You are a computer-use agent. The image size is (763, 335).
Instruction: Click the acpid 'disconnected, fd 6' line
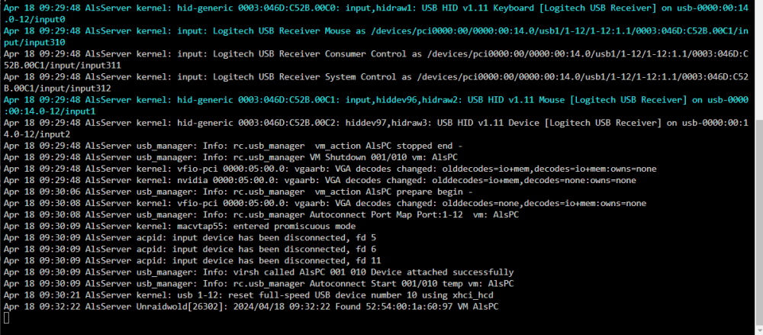[x=190, y=250]
